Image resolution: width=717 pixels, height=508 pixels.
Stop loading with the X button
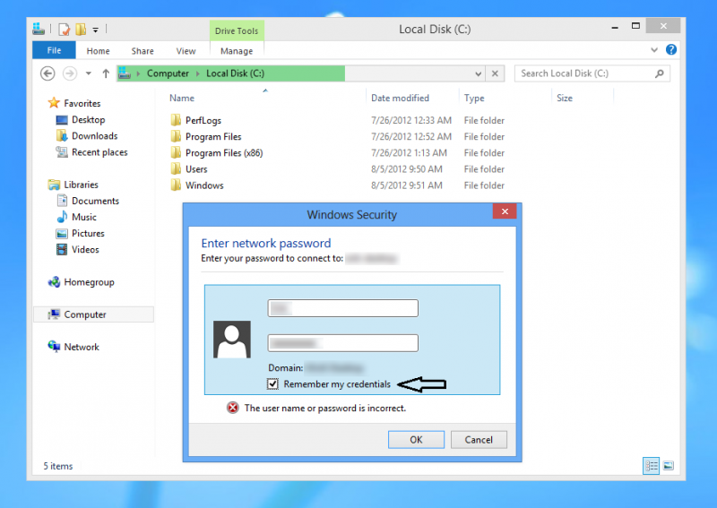coord(495,73)
